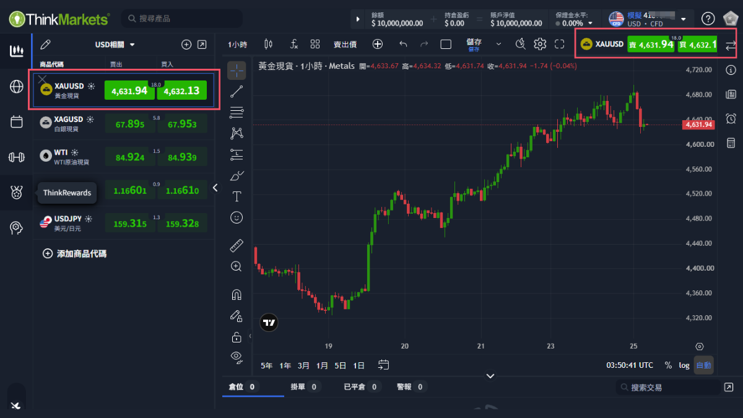Screen dimensions: 743x418
Task: Expand the save layout dropdown arrow
Action: (x=498, y=44)
